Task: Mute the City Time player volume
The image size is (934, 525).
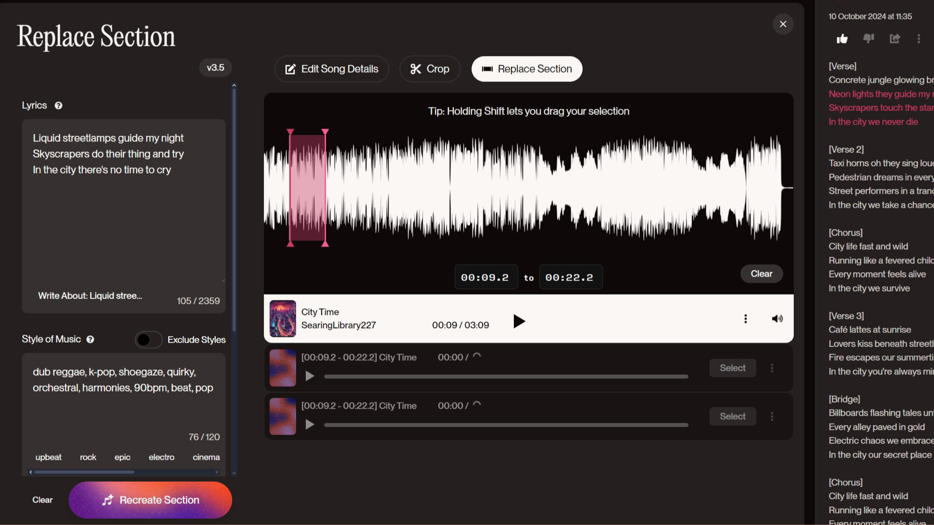Action: (x=777, y=319)
